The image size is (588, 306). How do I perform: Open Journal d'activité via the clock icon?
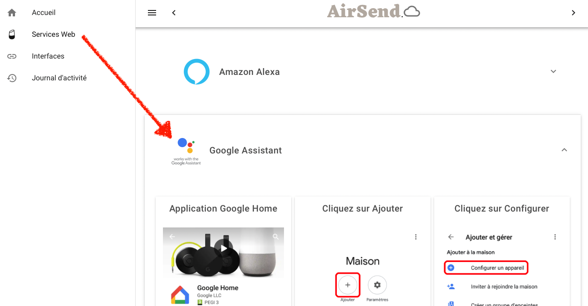tap(11, 78)
